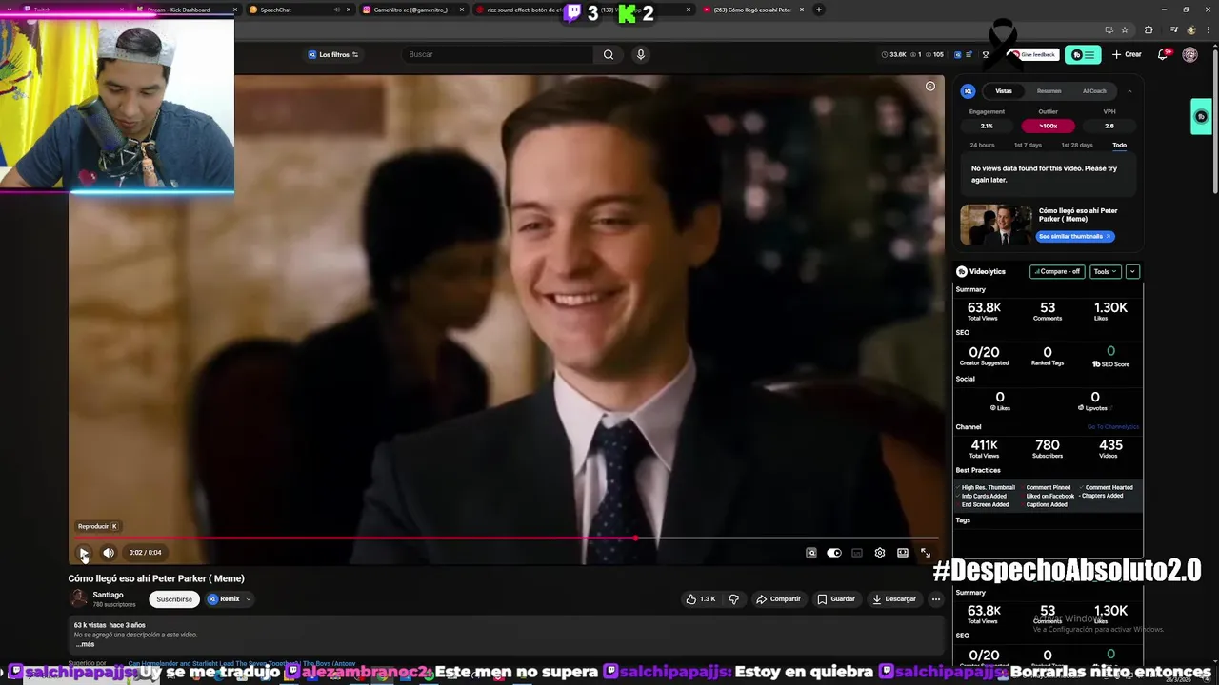Click the red scrubber handle on the timeline

pyautogui.click(x=635, y=538)
